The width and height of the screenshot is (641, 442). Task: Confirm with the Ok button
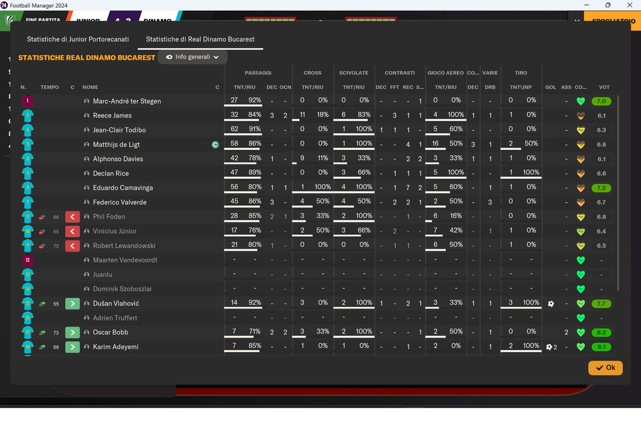point(605,367)
